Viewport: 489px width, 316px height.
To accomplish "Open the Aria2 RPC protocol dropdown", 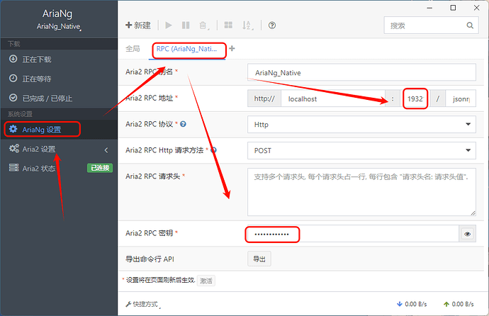I will 361,124.
